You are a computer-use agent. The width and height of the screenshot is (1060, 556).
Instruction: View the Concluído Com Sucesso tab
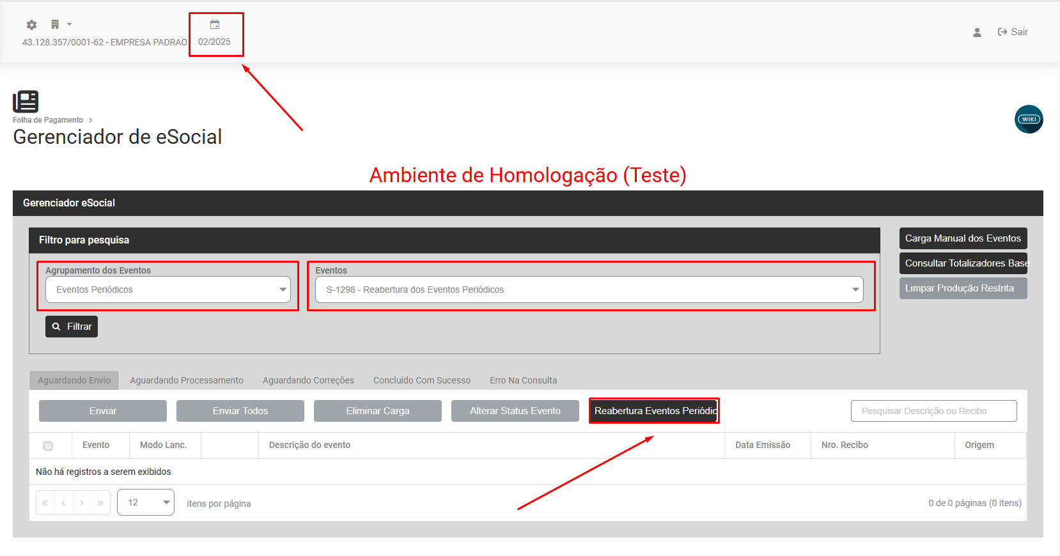422,380
